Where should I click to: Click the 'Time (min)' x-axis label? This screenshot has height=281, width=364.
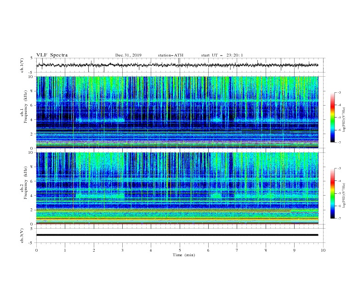pos(184,255)
